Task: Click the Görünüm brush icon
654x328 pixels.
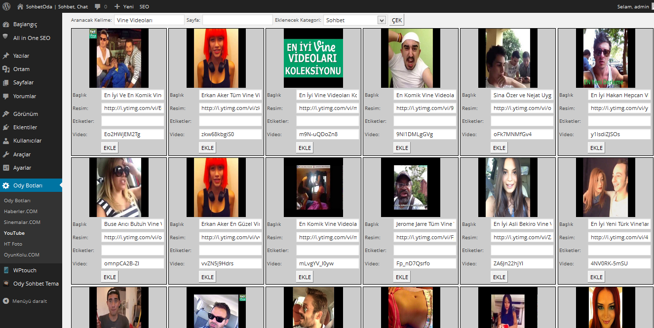Action: (x=5, y=114)
